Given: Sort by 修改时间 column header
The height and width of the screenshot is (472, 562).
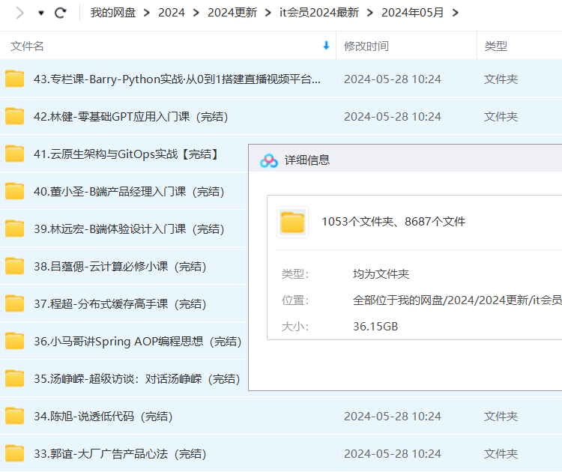Looking at the screenshot, I should [366, 46].
